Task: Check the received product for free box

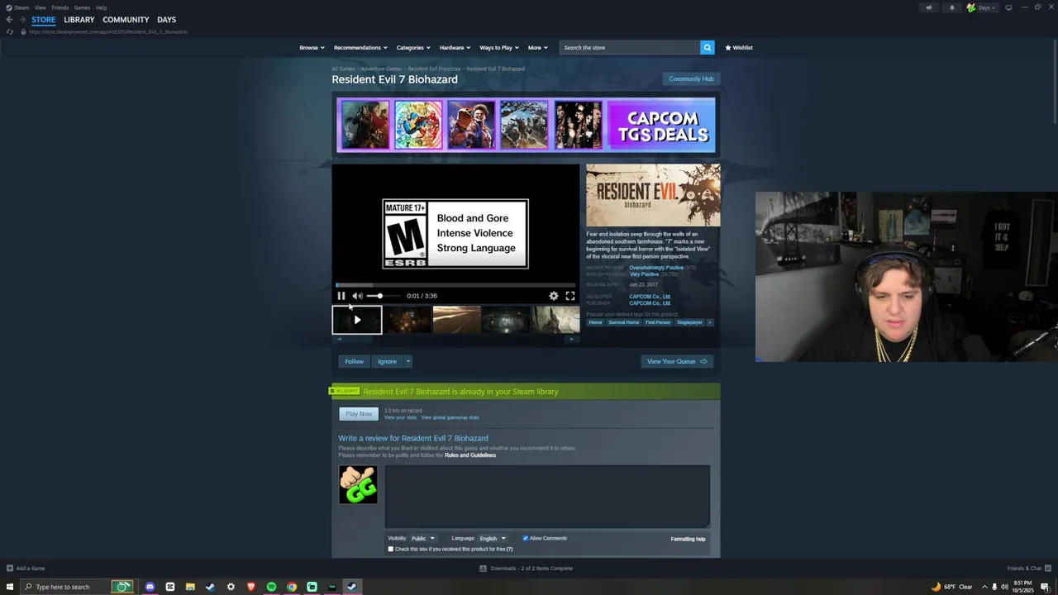Action: pos(391,549)
